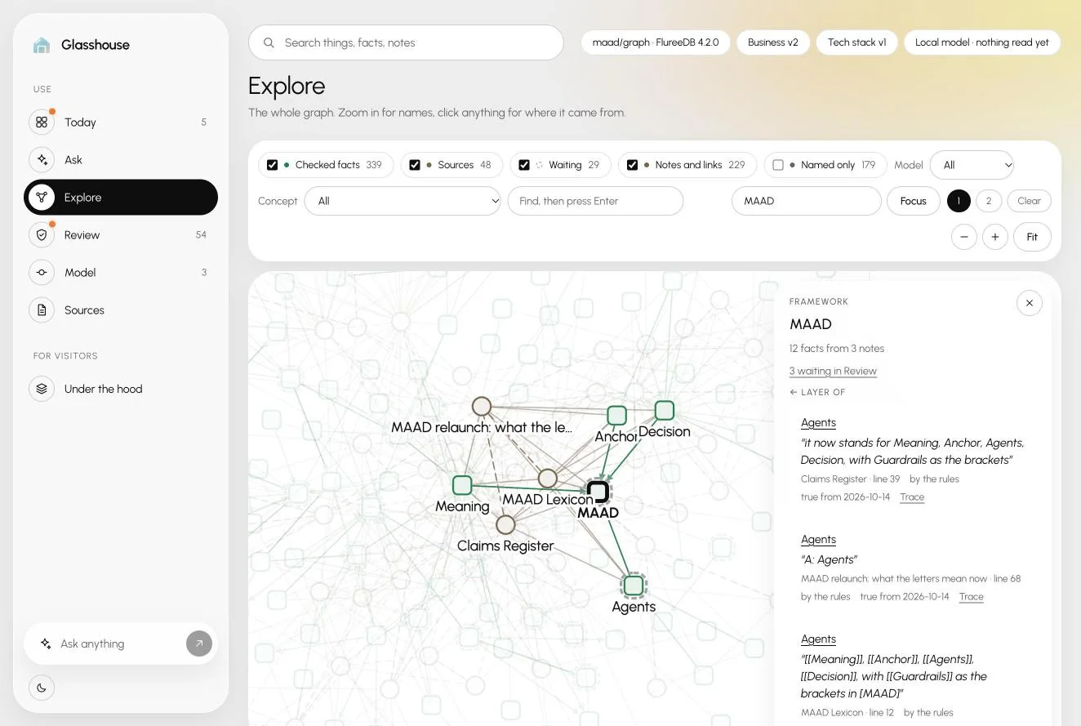Viewport: 1081px width, 726px height.
Task: Click the Clear button
Action: (1029, 201)
